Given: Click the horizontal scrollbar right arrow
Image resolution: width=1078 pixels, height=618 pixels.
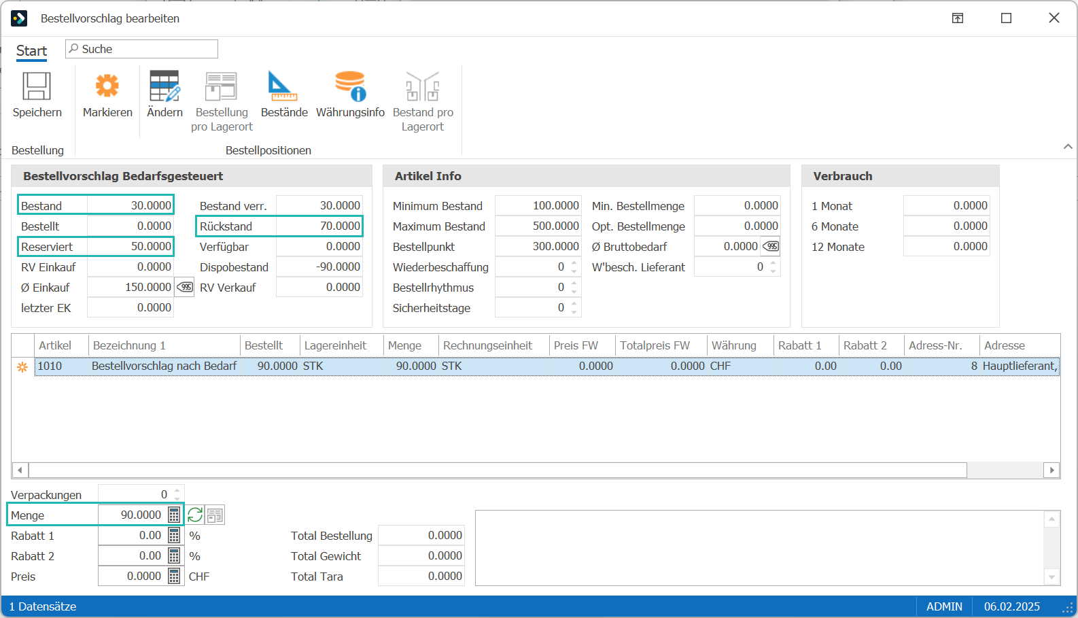Looking at the screenshot, I should coord(1052,470).
